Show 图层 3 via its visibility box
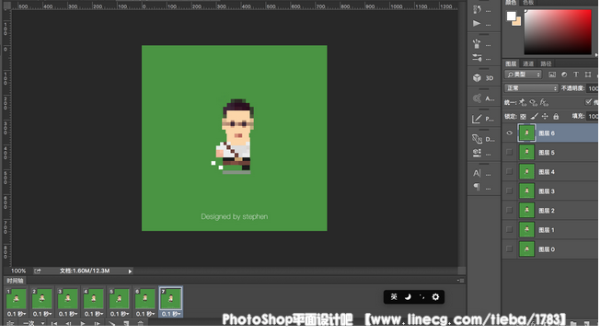612x335 pixels. tap(509, 191)
